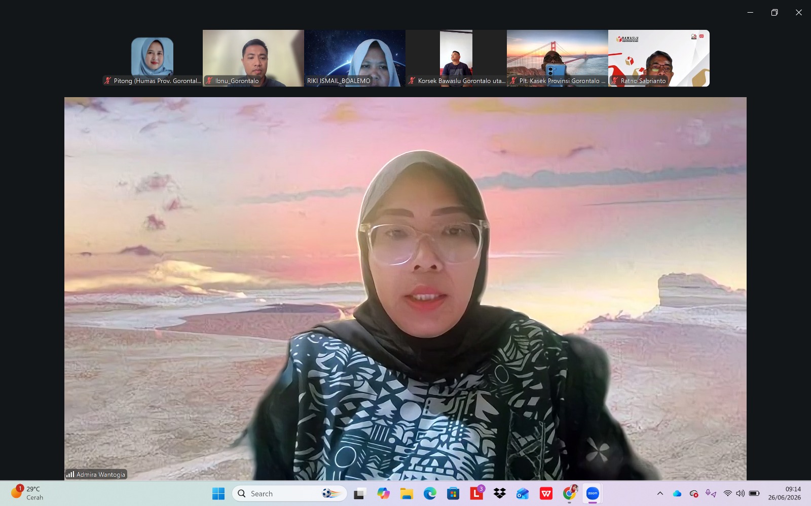Open the Zoom app in taskbar
This screenshot has width=811, height=506.
(x=593, y=493)
